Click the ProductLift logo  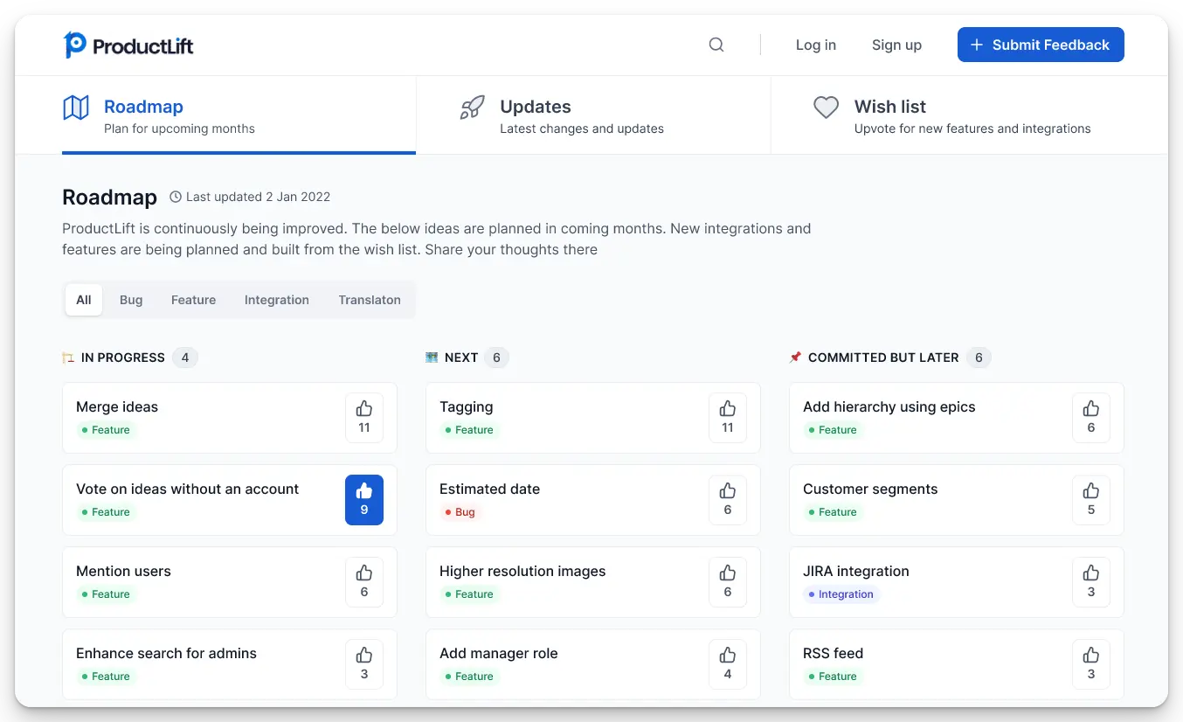pyautogui.click(x=129, y=45)
